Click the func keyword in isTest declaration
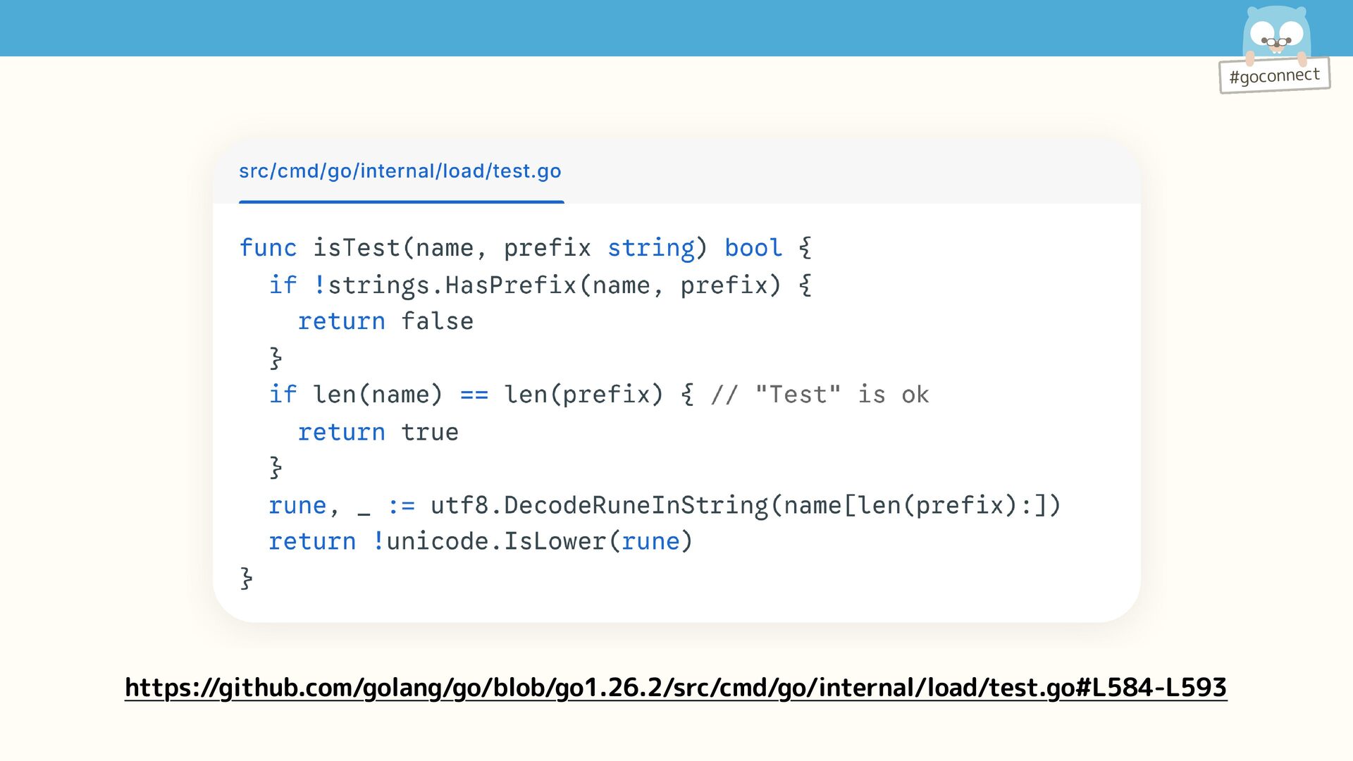This screenshot has height=761, width=1353. point(268,248)
